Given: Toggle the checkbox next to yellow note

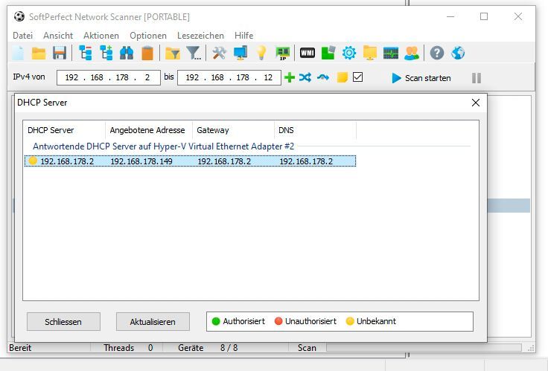Looking at the screenshot, I should (x=357, y=77).
